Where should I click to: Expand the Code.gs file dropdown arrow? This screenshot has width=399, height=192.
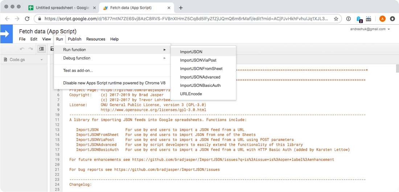[42, 60]
